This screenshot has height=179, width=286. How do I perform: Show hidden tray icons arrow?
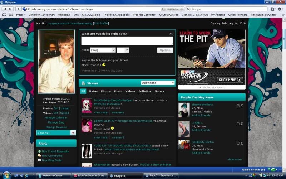tap(246, 175)
